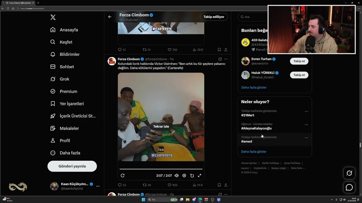
Task: Open more options on the Osimhen post
Action: coord(226,59)
